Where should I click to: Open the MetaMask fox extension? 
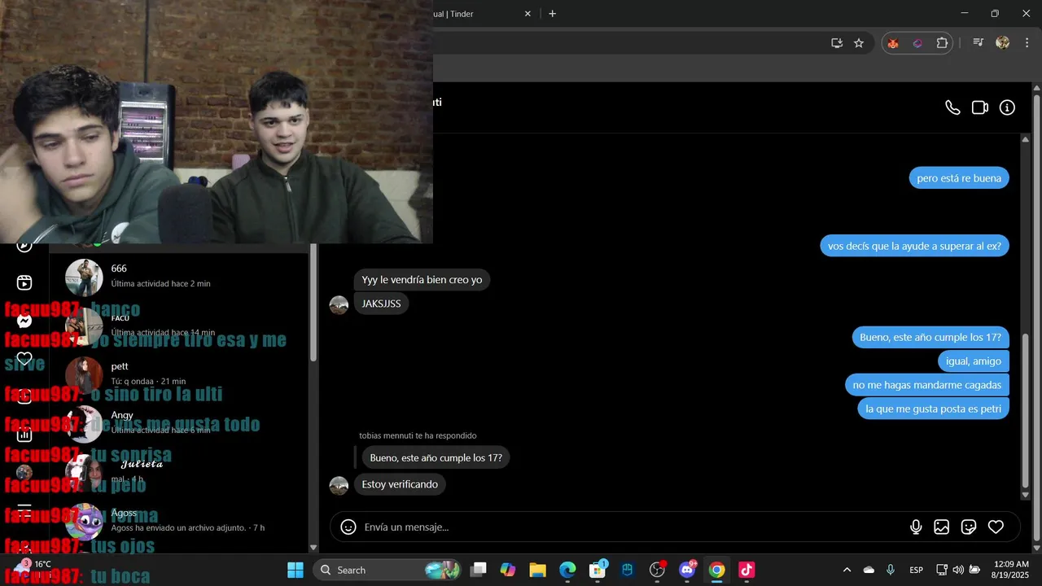[x=893, y=43]
